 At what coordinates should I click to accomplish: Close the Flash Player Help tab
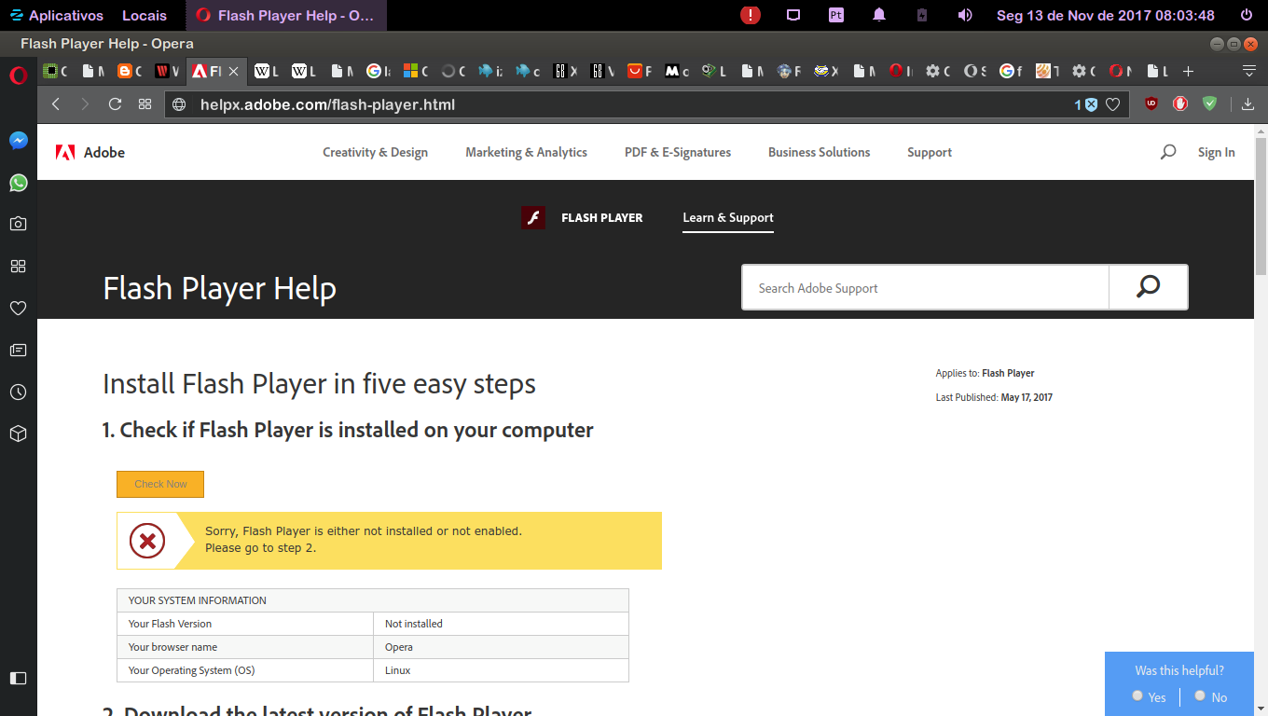click(233, 71)
